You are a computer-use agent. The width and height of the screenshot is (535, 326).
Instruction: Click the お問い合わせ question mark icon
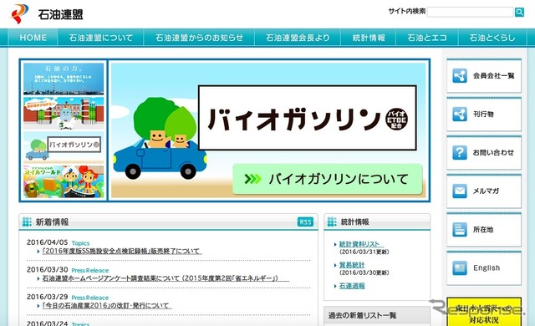point(460,152)
